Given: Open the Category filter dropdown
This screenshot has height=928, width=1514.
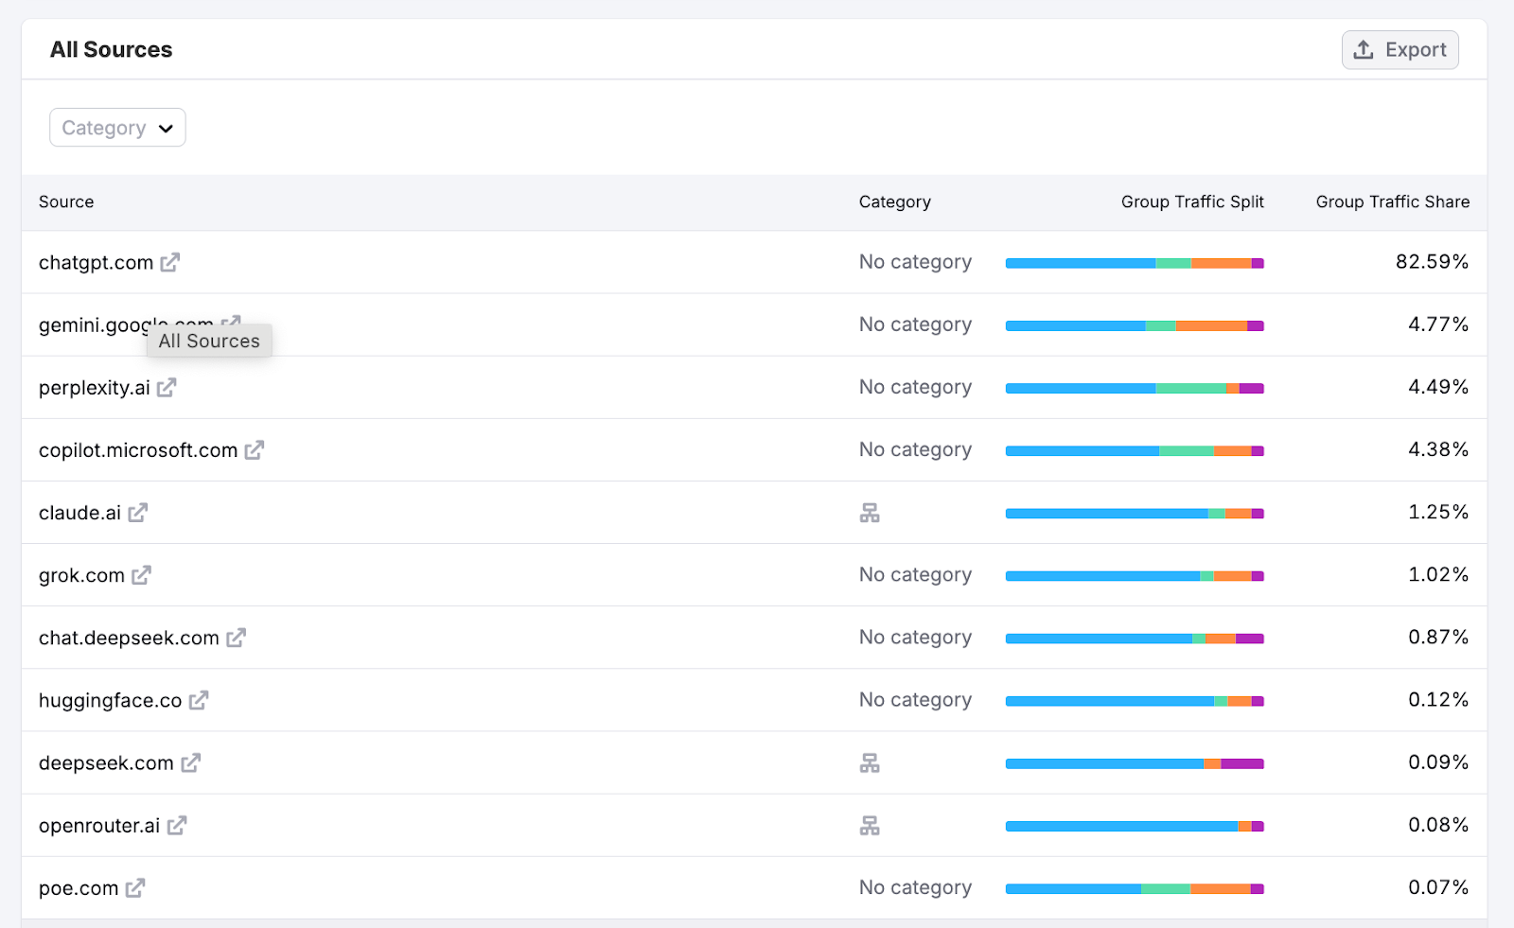Looking at the screenshot, I should pos(116,127).
